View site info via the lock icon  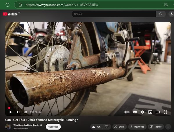(x=20, y=5)
